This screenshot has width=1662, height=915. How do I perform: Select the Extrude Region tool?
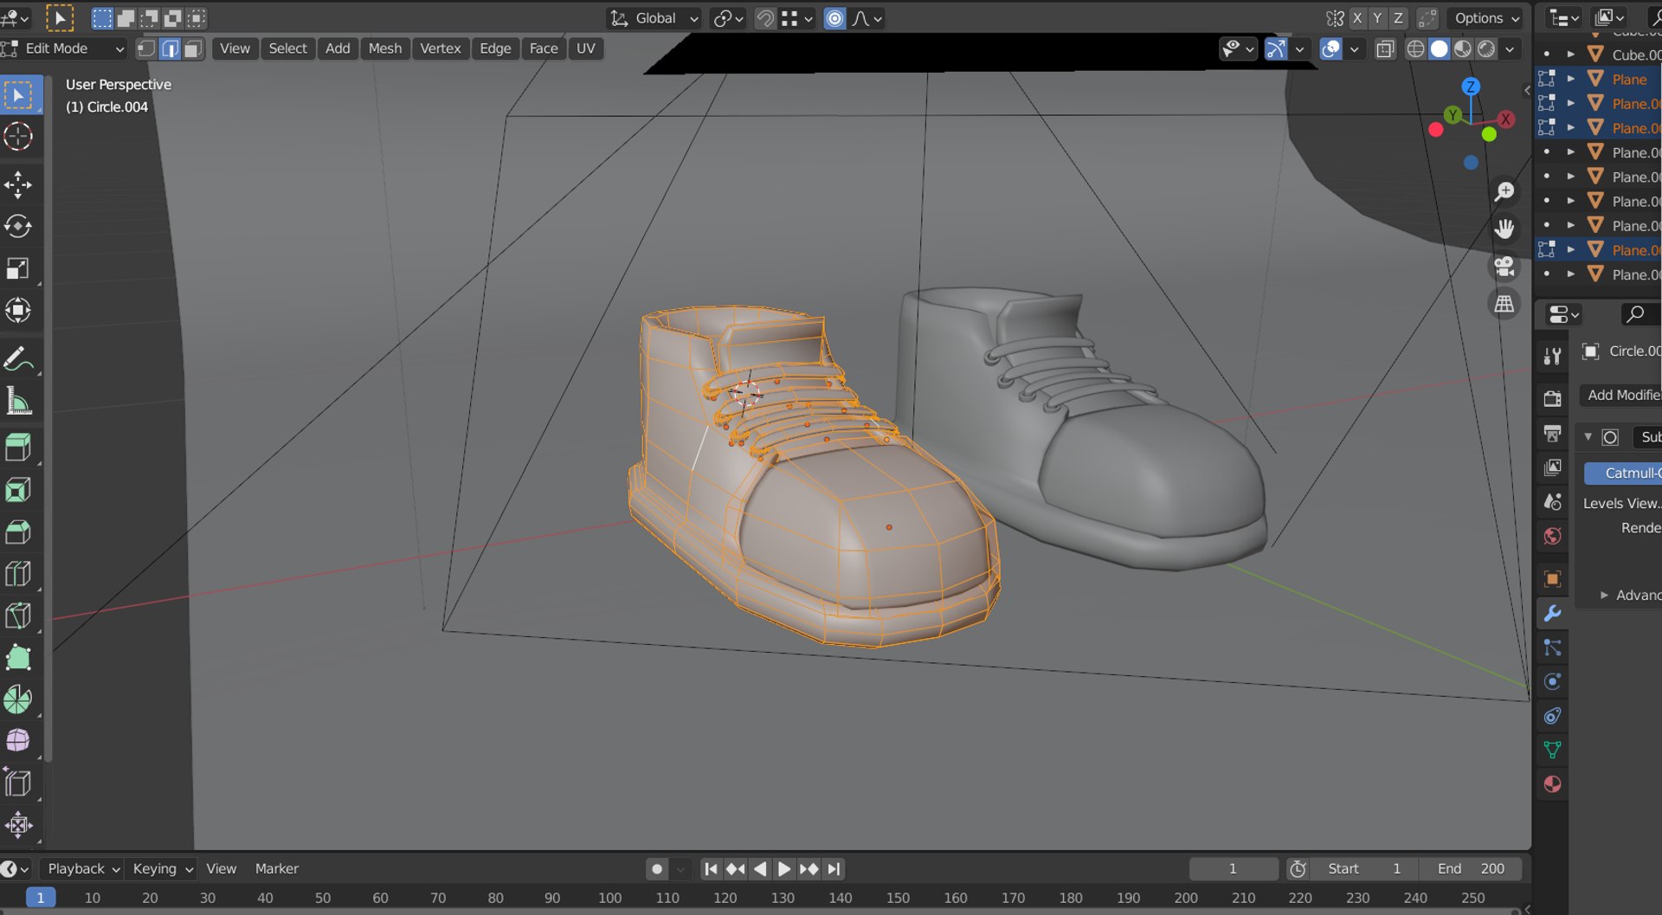point(18,448)
